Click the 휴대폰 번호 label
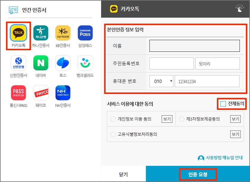The image size is (250, 182). (124, 81)
